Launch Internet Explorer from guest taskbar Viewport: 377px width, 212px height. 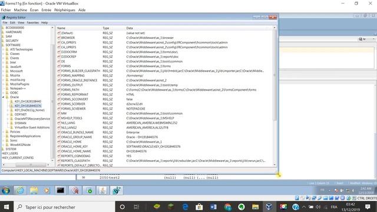click(20, 191)
